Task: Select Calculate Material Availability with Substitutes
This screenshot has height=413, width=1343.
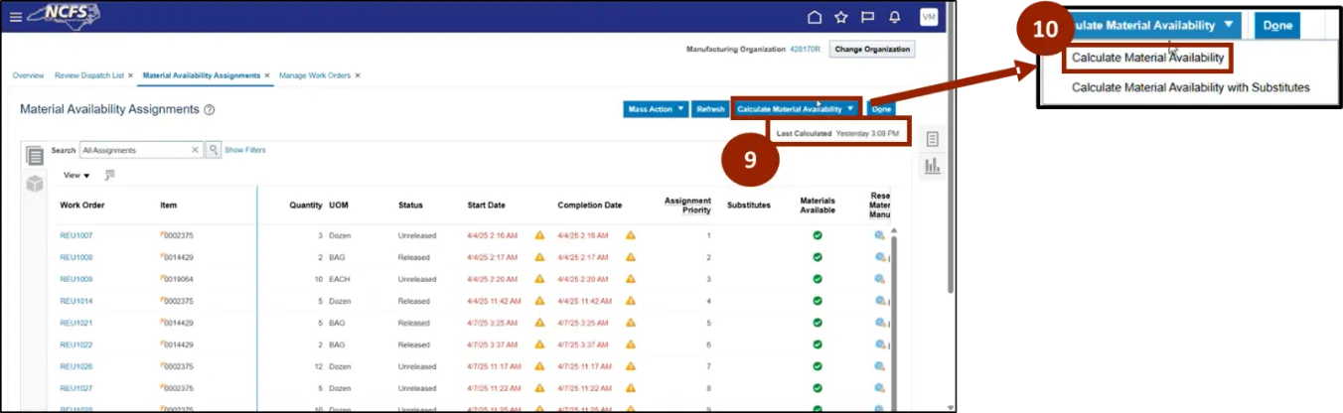Action: [x=1190, y=87]
